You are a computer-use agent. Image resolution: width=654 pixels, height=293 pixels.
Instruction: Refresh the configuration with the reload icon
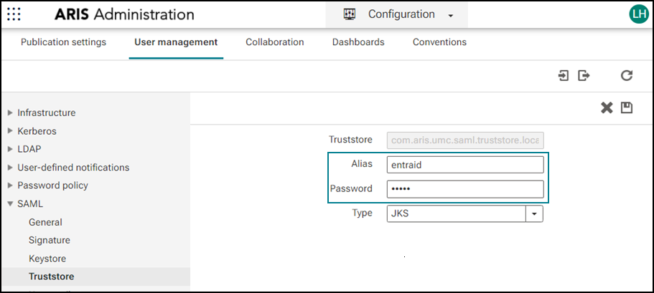point(627,76)
